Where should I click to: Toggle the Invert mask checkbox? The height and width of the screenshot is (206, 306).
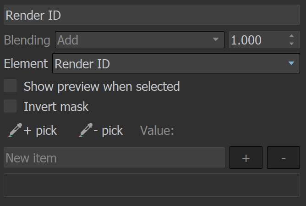[x=10, y=106]
